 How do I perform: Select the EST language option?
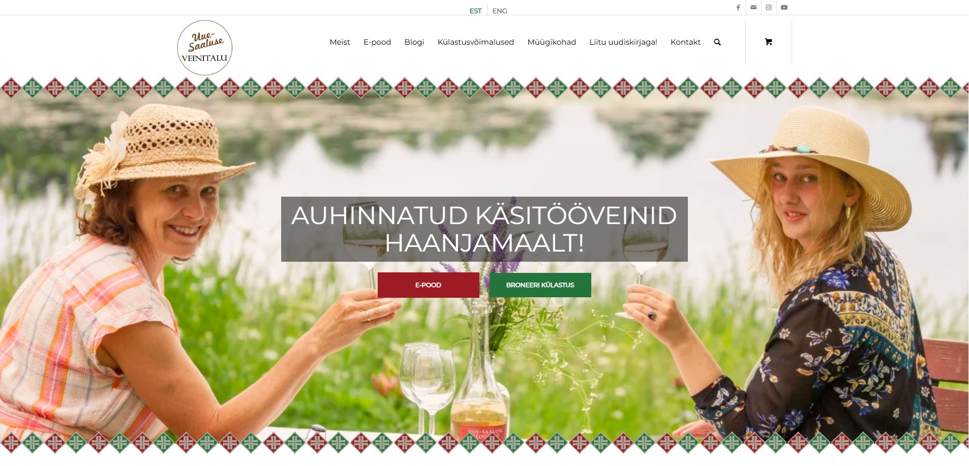pyautogui.click(x=475, y=11)
